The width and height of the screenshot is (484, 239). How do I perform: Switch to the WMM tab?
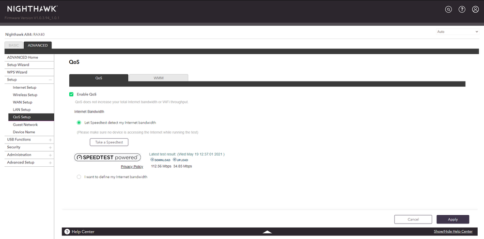pos(158,78)
